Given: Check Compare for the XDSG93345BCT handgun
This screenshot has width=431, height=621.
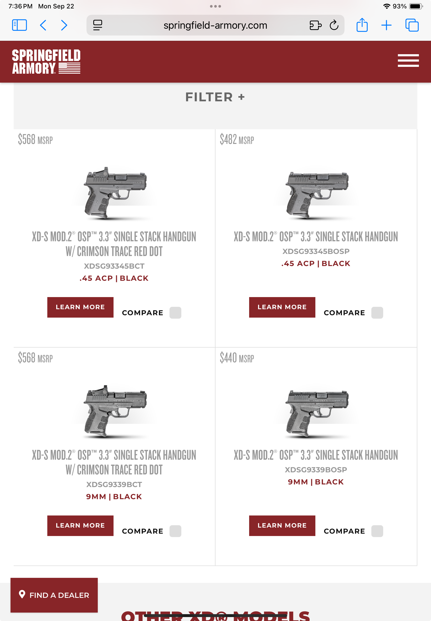Looking at the screenshot, I should click(x=175, y=313).
